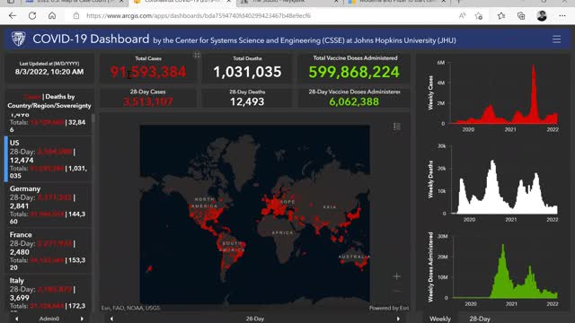Select the red Cases list toggle
This screenshot has height=323, width=575.
tap(32, 97)
